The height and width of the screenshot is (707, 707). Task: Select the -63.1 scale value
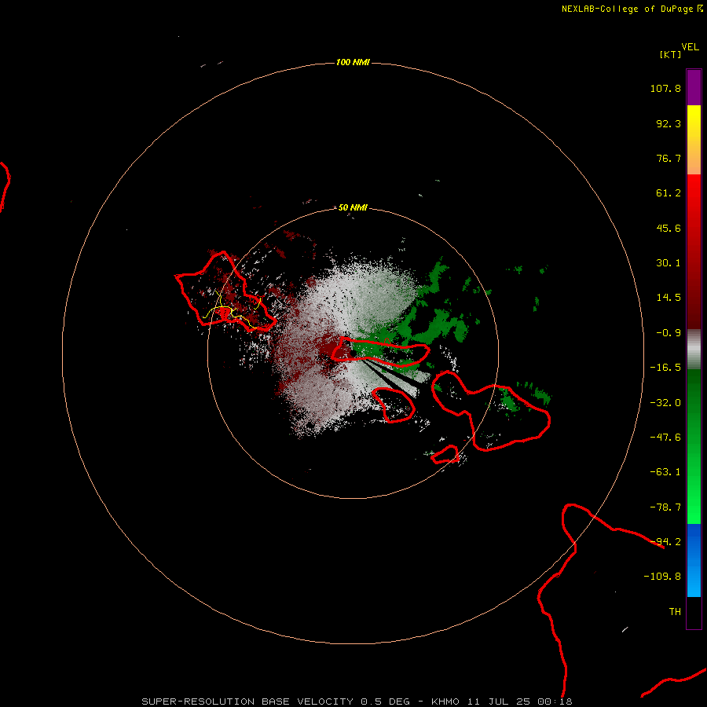coord(665,472)
